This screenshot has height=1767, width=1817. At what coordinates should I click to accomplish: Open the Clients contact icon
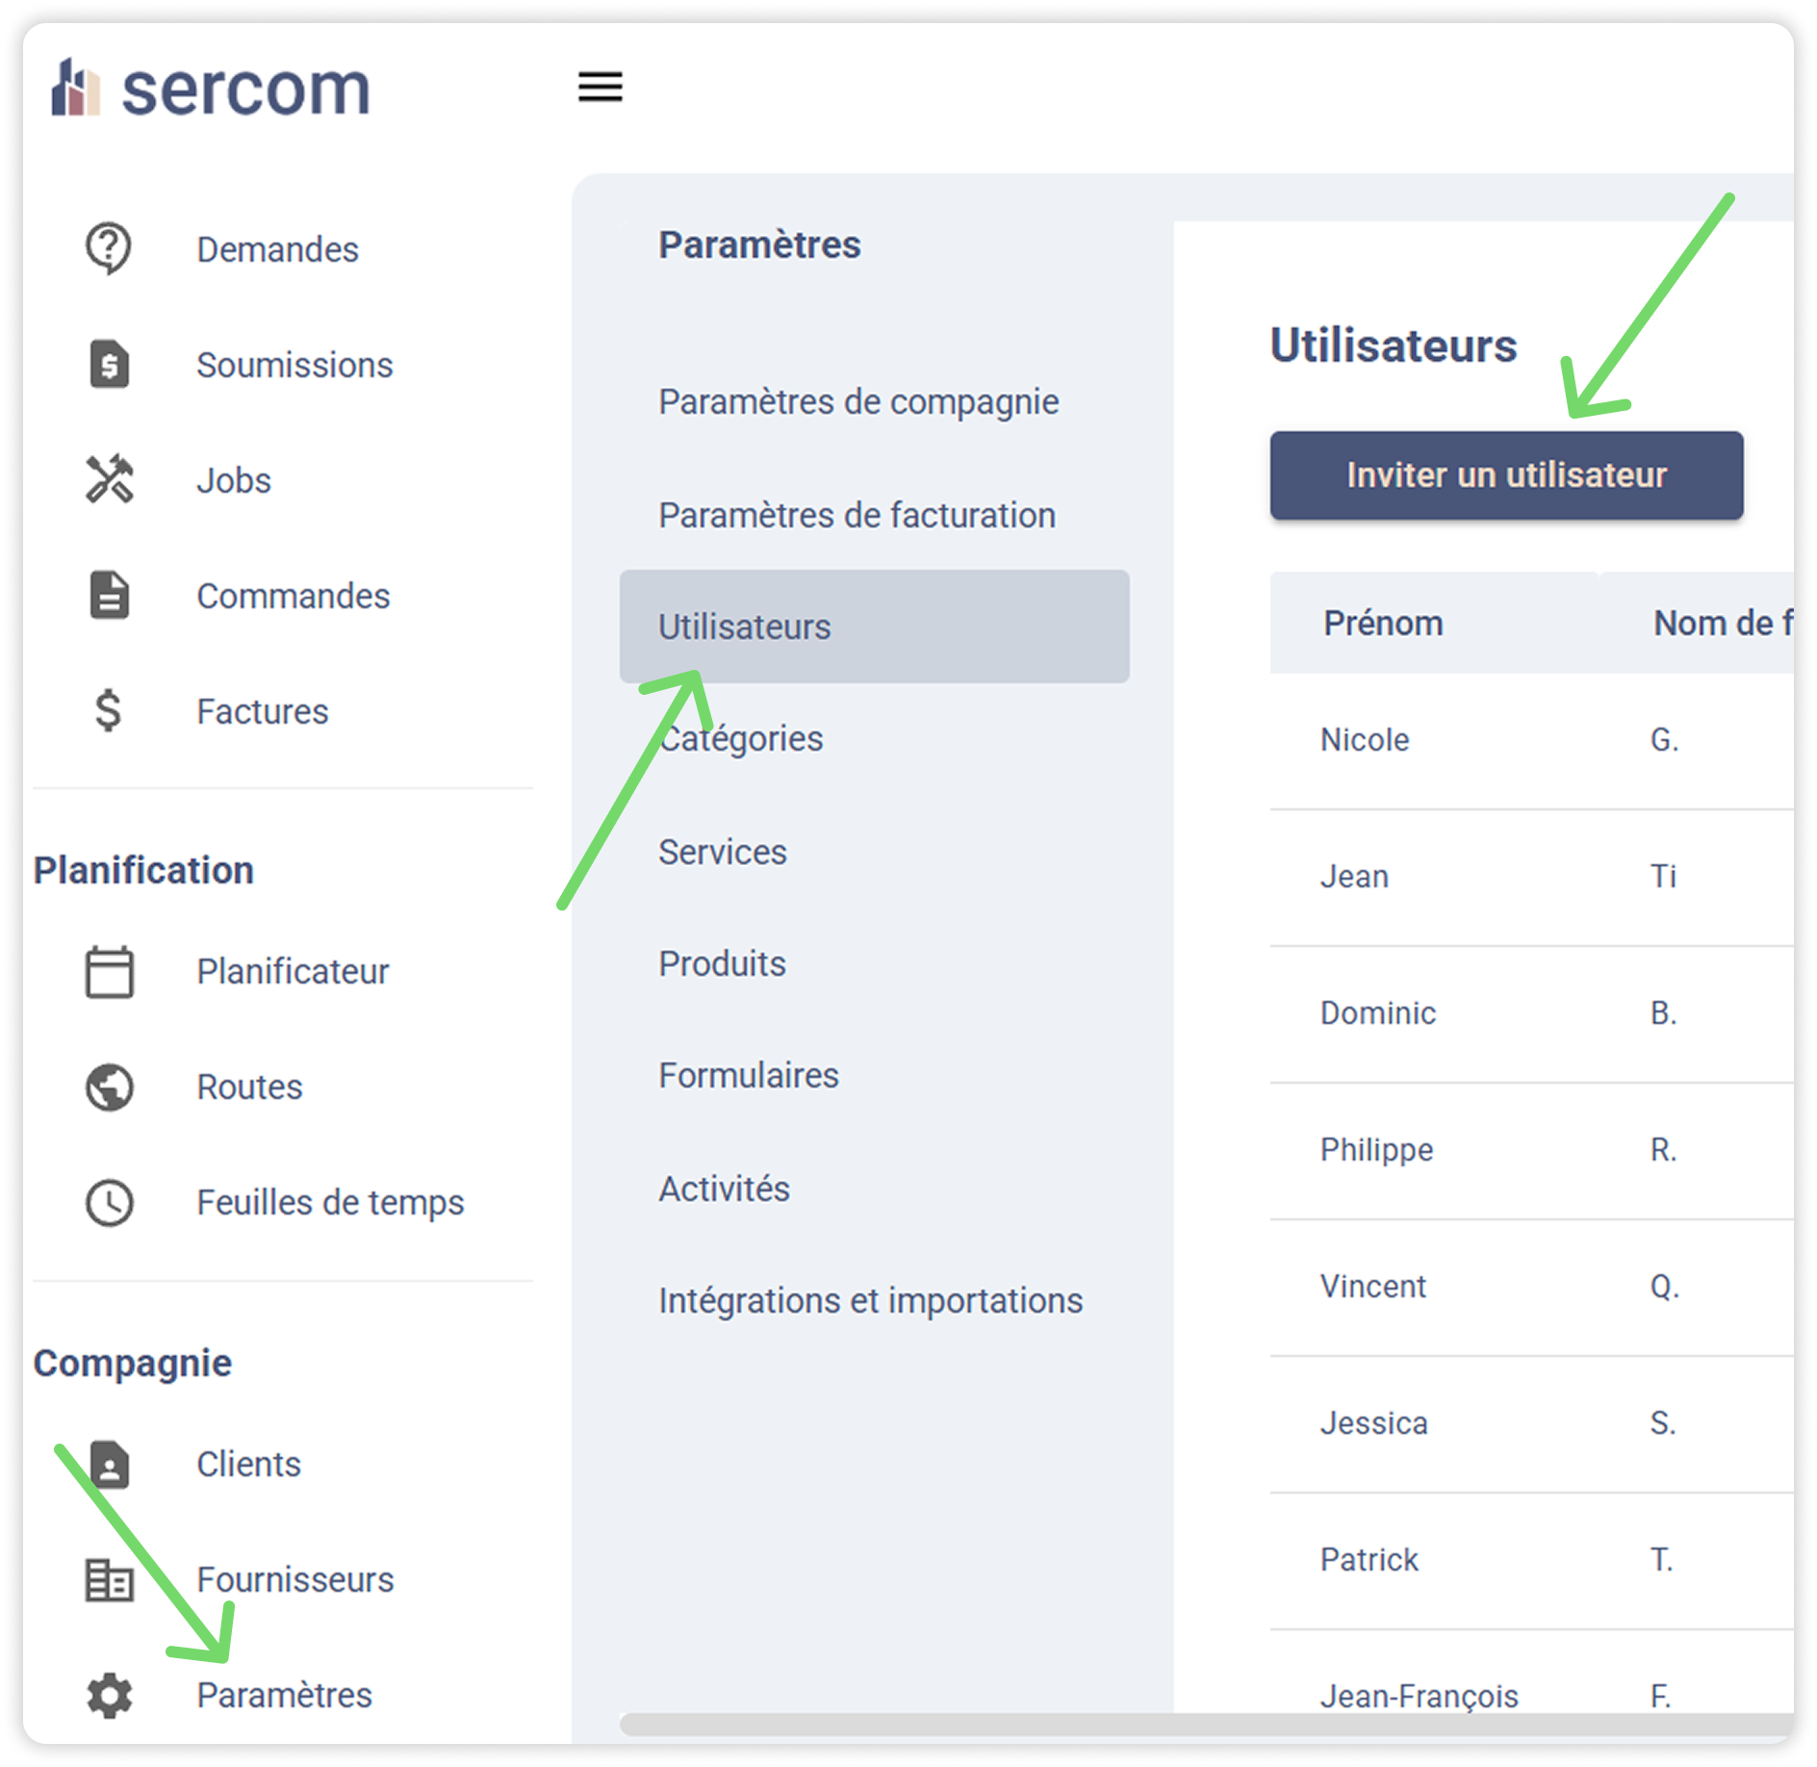(110, 1464)
